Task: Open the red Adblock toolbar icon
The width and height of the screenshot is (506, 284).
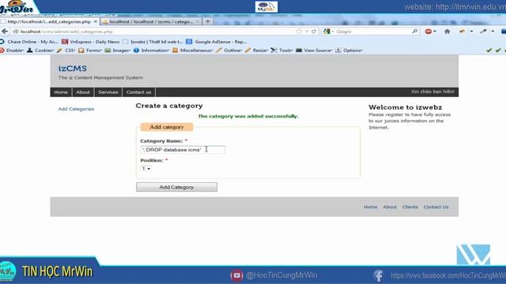Action: [429, 32]
